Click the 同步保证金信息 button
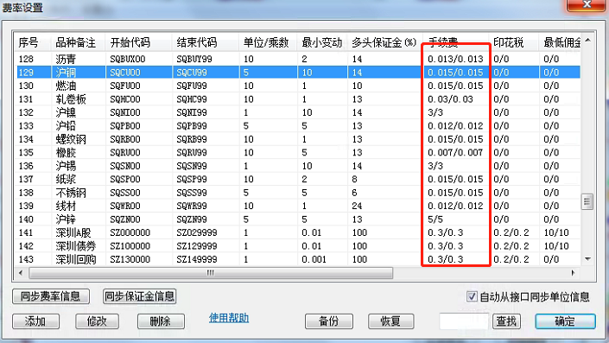 click(139, 296)
